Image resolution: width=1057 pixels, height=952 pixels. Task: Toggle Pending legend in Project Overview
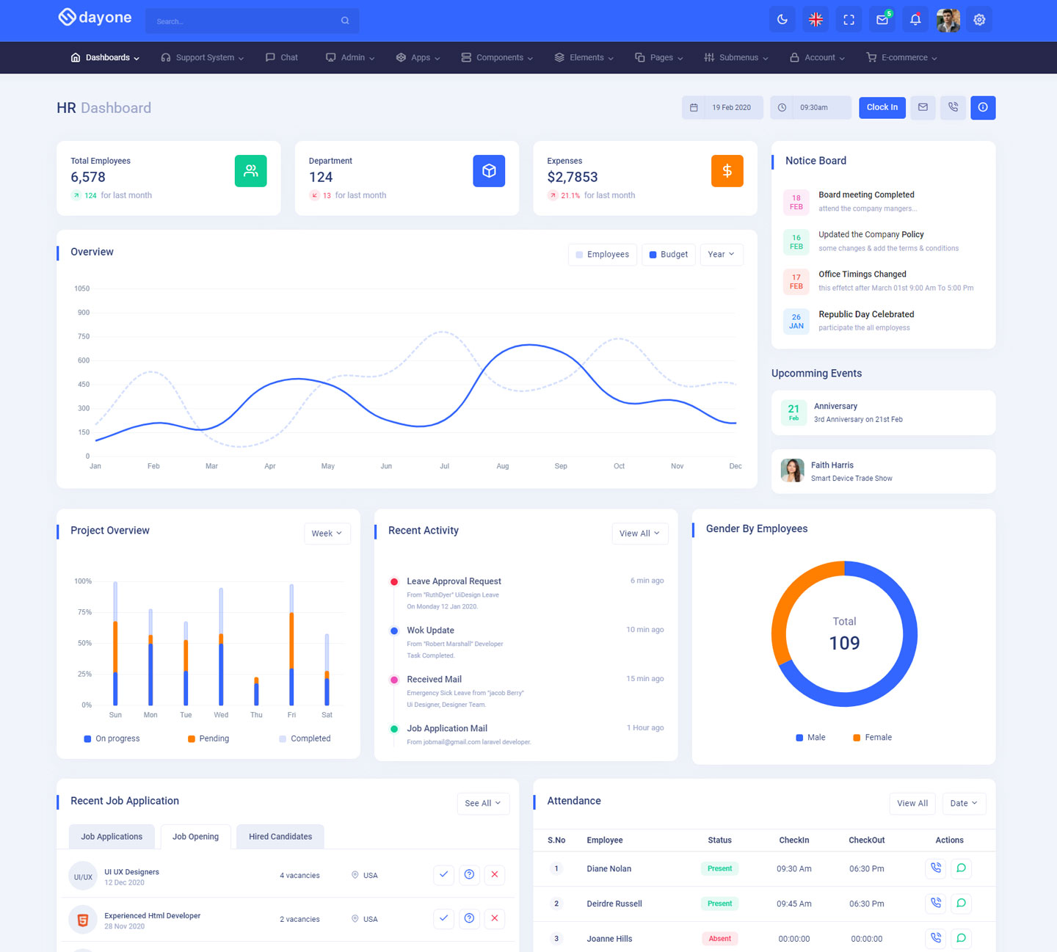point(208,738)
